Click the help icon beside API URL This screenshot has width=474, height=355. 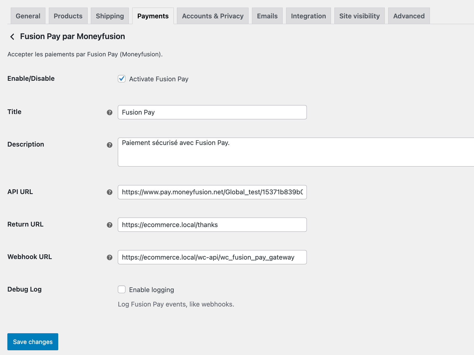coord(109,192)
